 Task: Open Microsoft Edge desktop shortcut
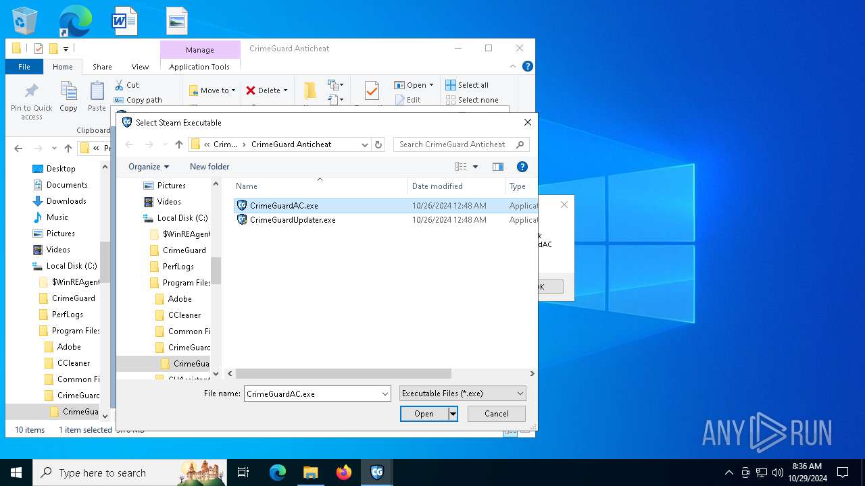(75, 21)
